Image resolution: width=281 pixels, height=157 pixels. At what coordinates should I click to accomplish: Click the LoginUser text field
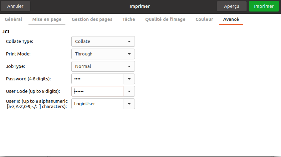(98, 104)
